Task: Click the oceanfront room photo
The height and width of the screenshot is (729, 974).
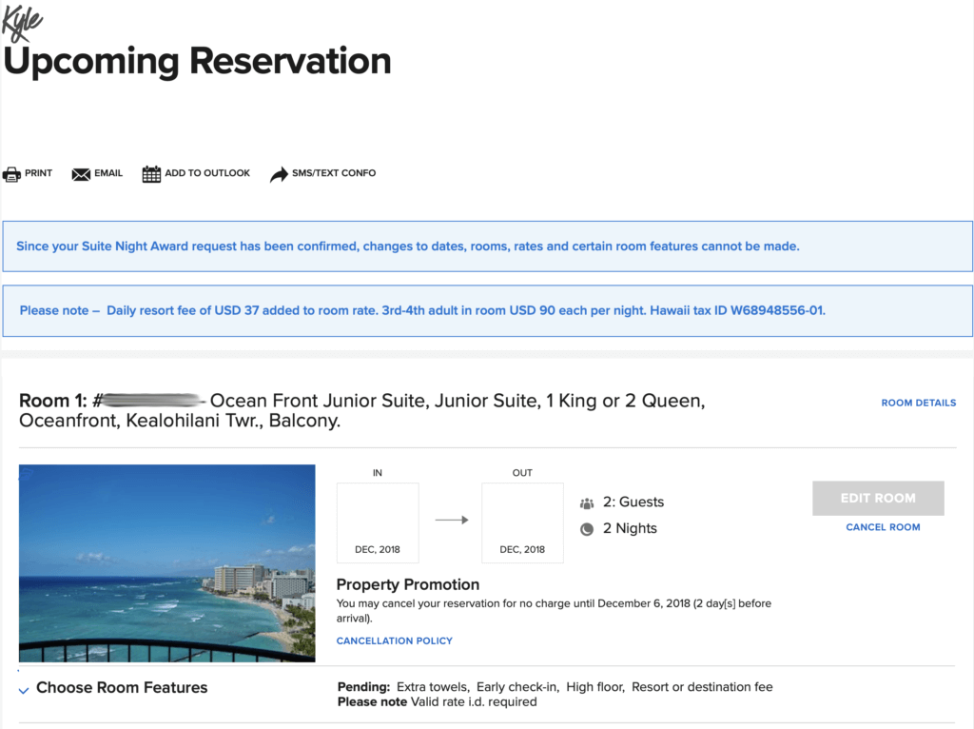Action: 167,563
